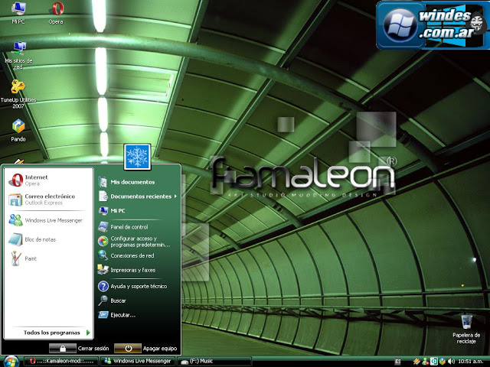Viewport: 490px width, 367px height.
Task: Launch the Pando desktop icon
Action: coord(18,130)
